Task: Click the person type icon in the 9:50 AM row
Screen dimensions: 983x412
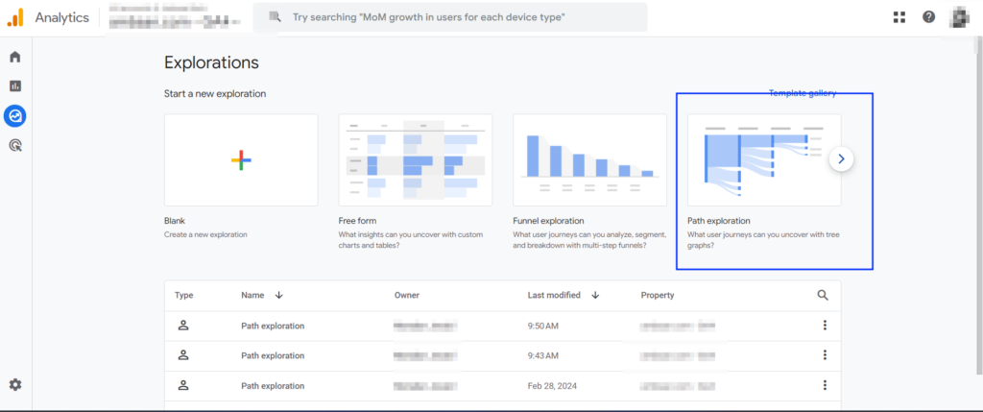Action: tap(183, 325)
